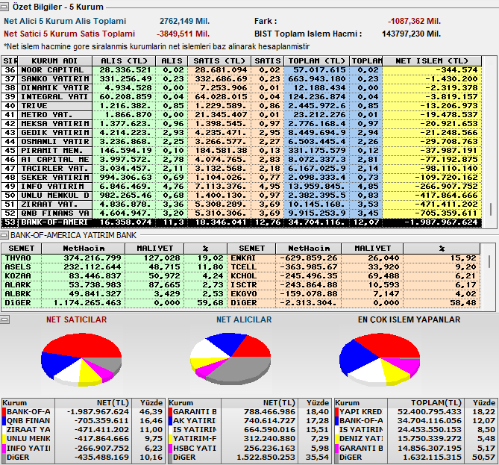The width and height of the screenshot is (499, 465).
Task: Select the UNLU MENKUL D row
Action: (241, 196)
